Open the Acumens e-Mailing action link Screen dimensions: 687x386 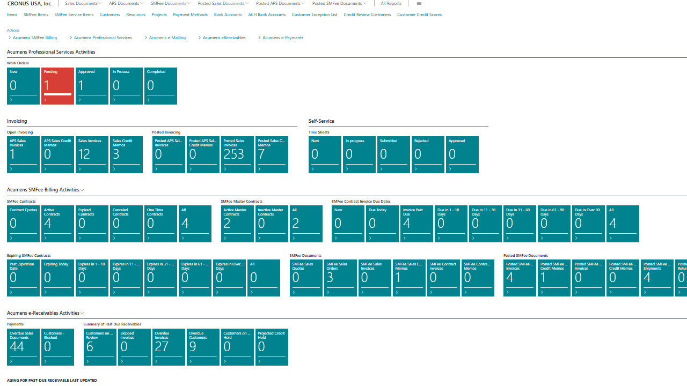click(x=167, y=38)
